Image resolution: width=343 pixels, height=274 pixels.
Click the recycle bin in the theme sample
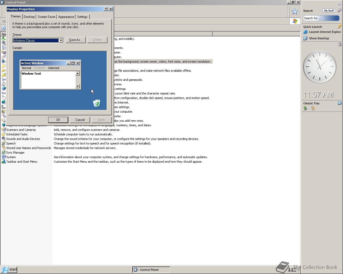(96, 103)
